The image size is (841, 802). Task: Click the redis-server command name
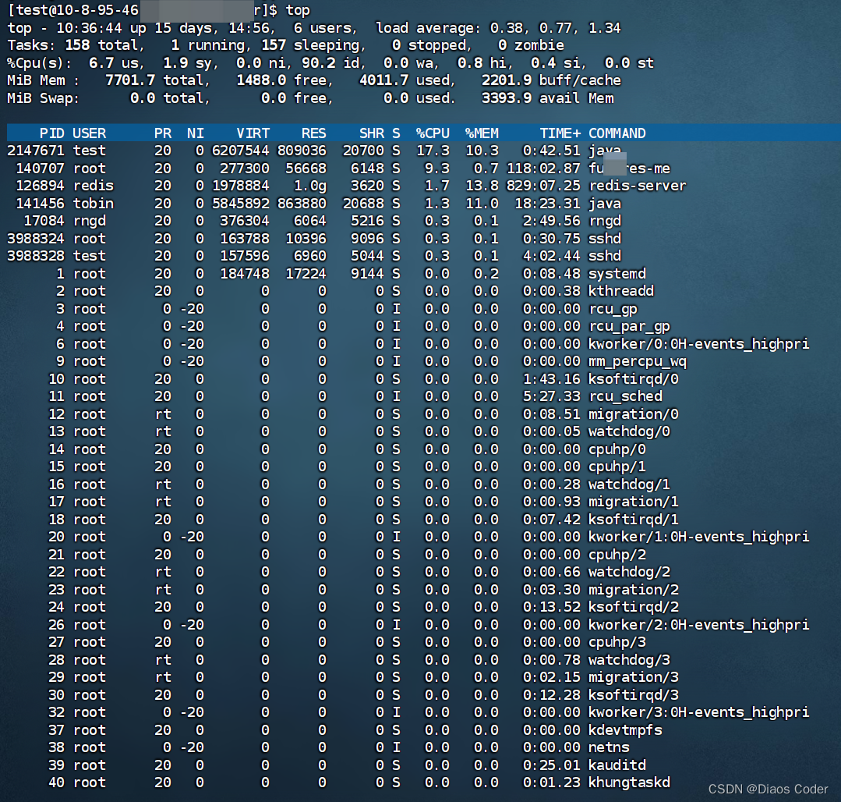(638, 186)
